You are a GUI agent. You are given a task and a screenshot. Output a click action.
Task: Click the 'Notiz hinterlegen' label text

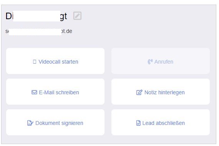tap(164, 92)
